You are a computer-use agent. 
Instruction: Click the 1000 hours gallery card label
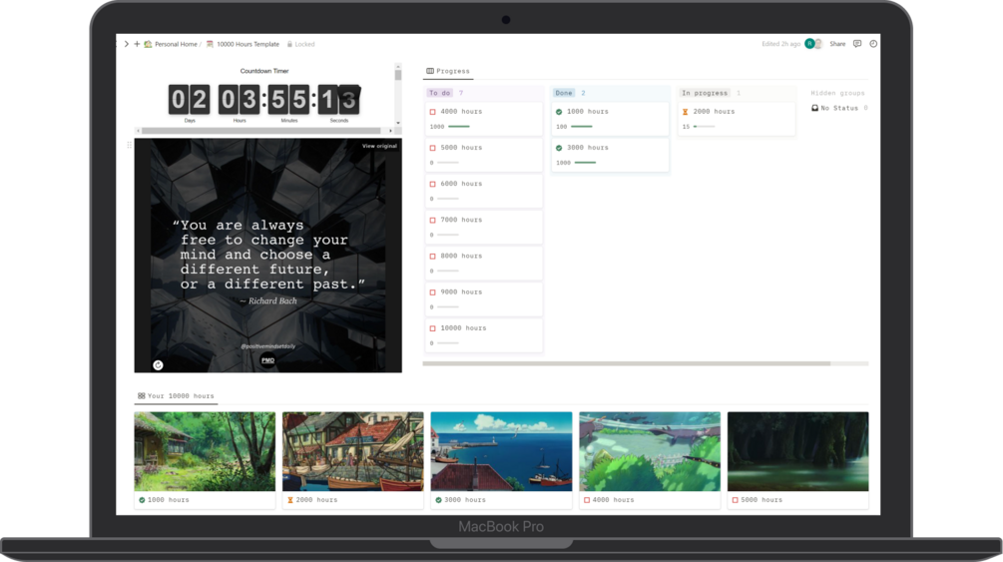point(169,500)
